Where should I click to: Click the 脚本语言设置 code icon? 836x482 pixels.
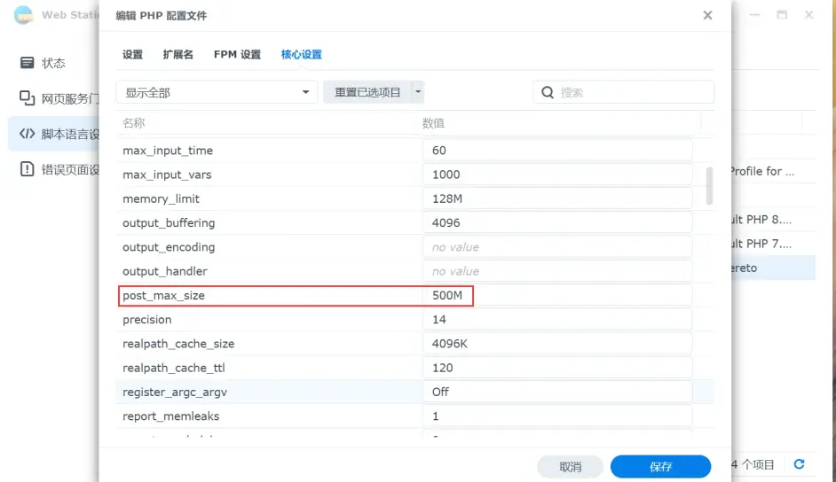pyautogui.click(x=28, y=134)
